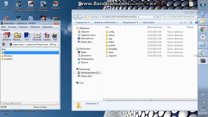This screenshot has height=117, width=208.
Task: Click the Terminal breadcrumb in the address bar
Action: (95, 17)
